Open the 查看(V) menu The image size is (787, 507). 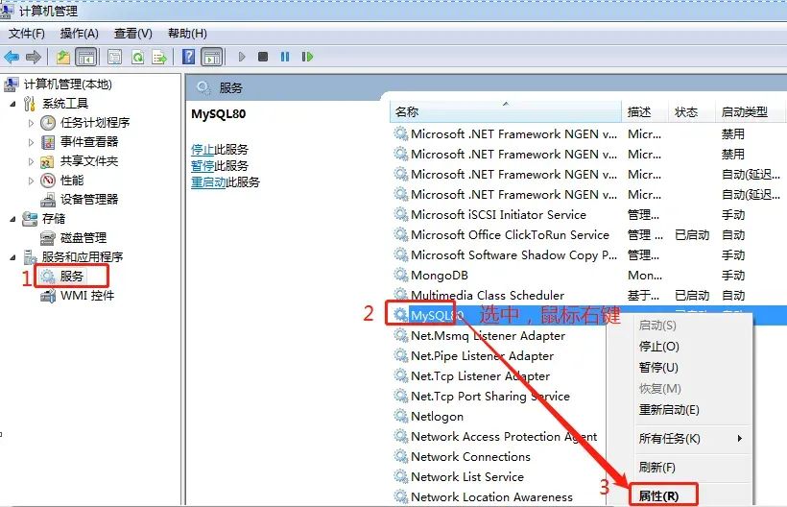click(x=133, y=34)
